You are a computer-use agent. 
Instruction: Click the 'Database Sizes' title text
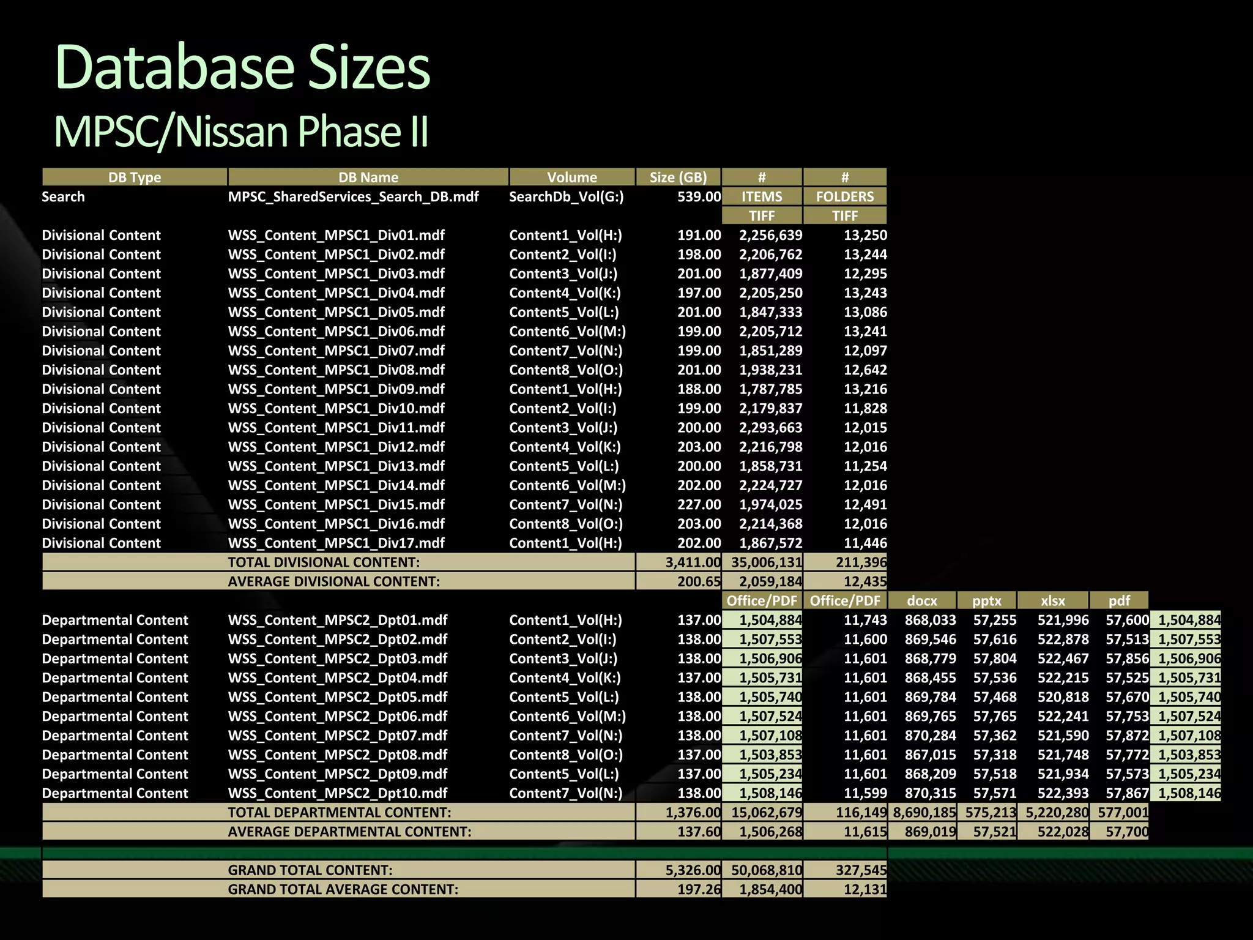click(x=242, y=67)
